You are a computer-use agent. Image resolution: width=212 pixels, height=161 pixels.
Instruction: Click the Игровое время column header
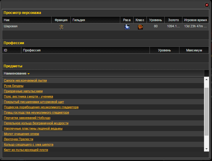click(x=195, y=20)
